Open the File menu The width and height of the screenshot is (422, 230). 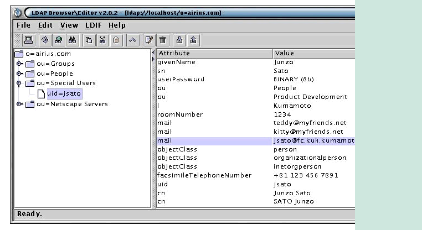[23, 25]
